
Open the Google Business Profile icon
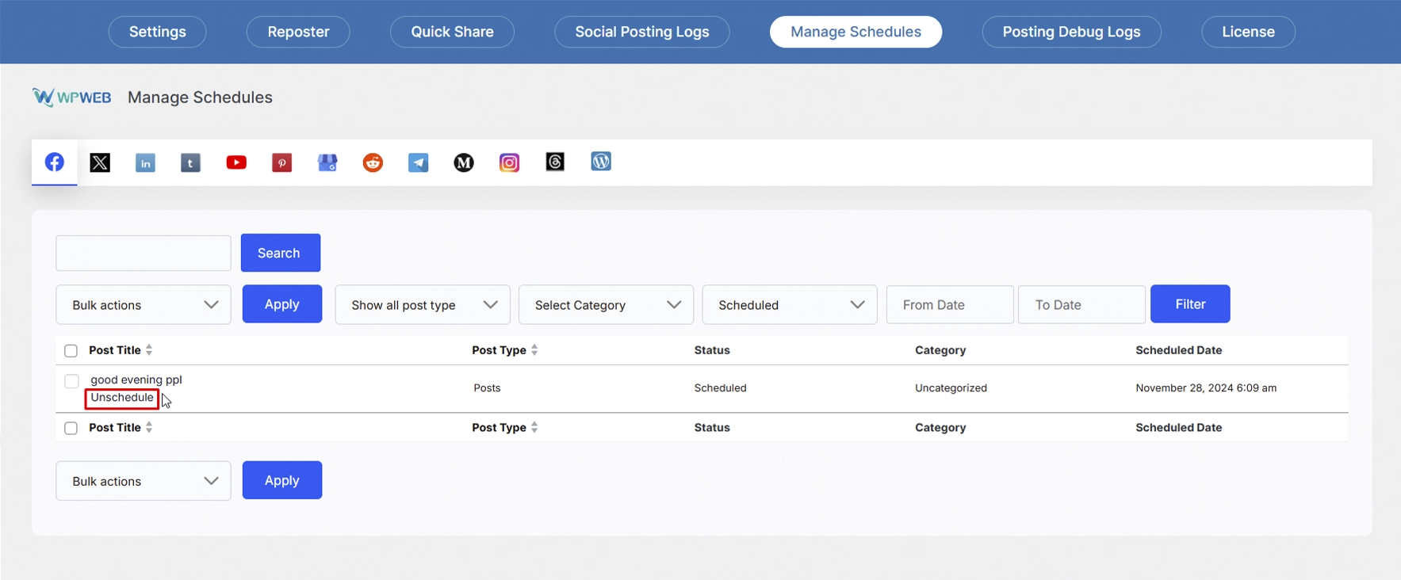tap(327, 163)
